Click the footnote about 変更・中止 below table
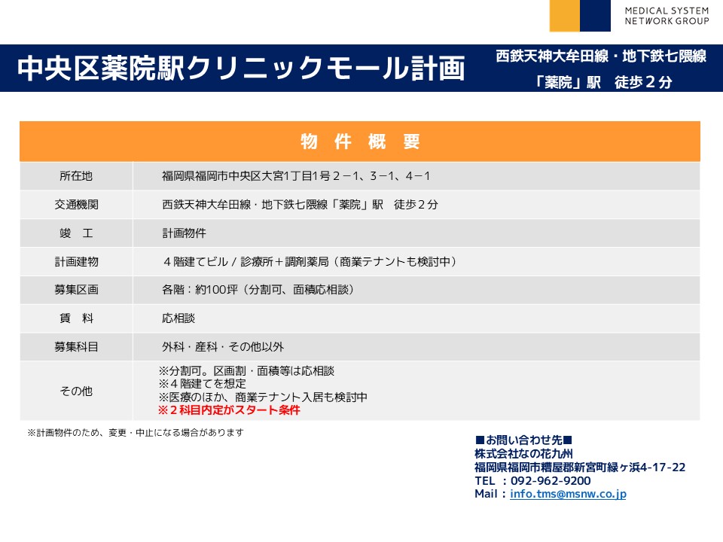 (x=136, y=433)
